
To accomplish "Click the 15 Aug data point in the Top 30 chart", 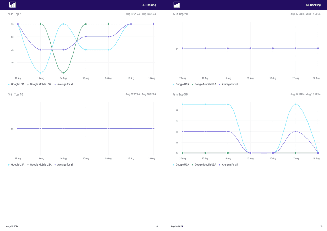I will 250,153.
